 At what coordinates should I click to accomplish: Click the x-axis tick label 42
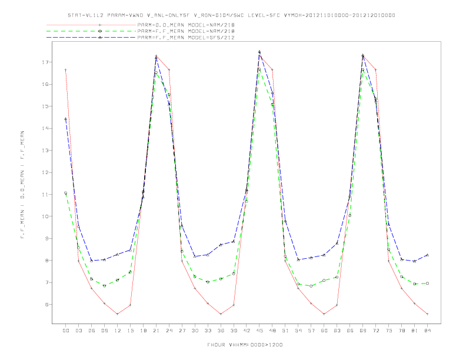[x=247, y=331]
